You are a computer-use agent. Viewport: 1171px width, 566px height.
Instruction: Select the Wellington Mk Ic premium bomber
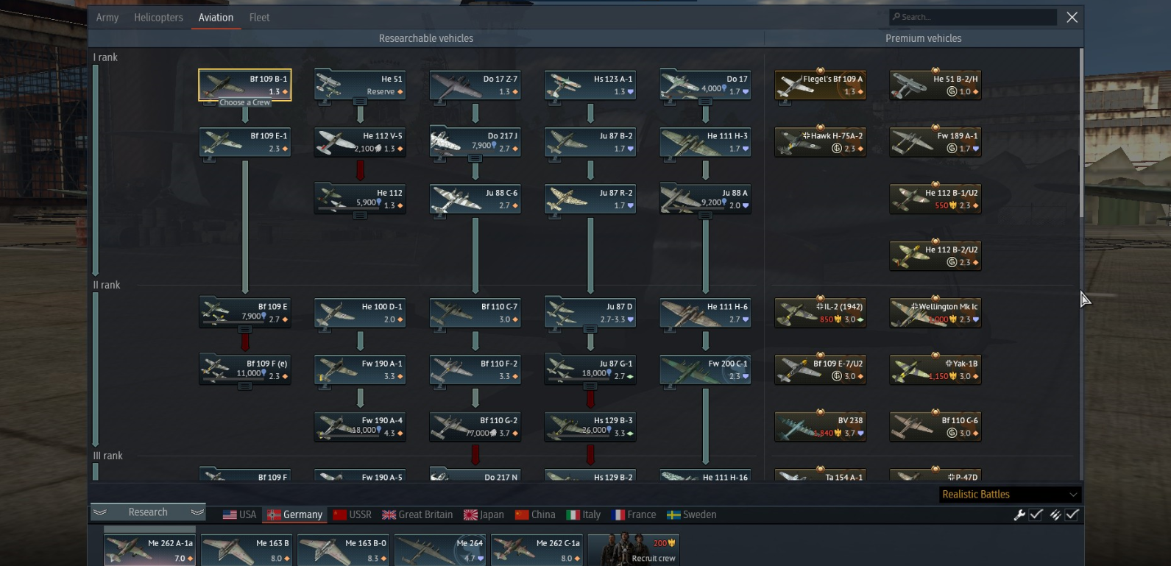point(935,313)
